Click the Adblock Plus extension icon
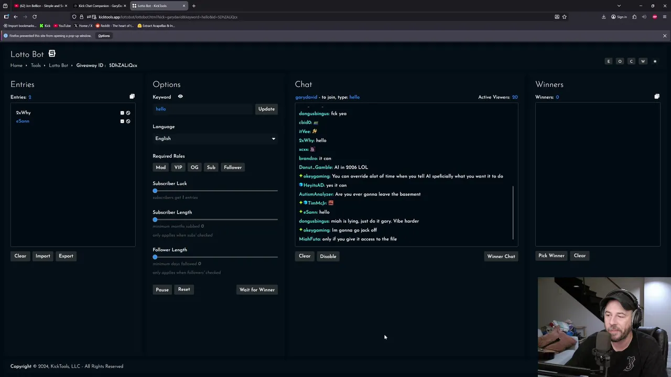Image resolution: width=671 pixels, height=377 pixels. [655, 17]
